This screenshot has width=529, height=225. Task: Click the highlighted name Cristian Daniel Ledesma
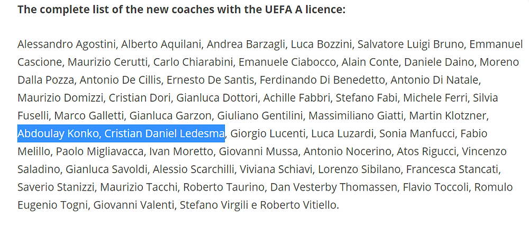point(165,133)
